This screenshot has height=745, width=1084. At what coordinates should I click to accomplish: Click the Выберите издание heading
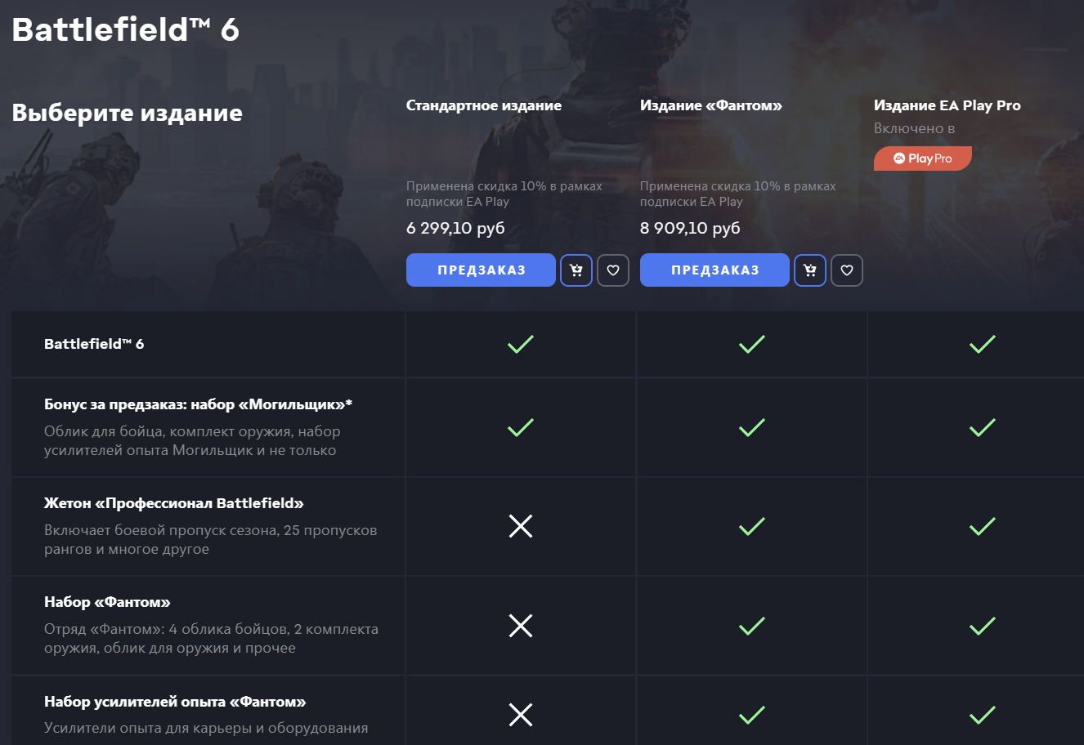[127, 113]
